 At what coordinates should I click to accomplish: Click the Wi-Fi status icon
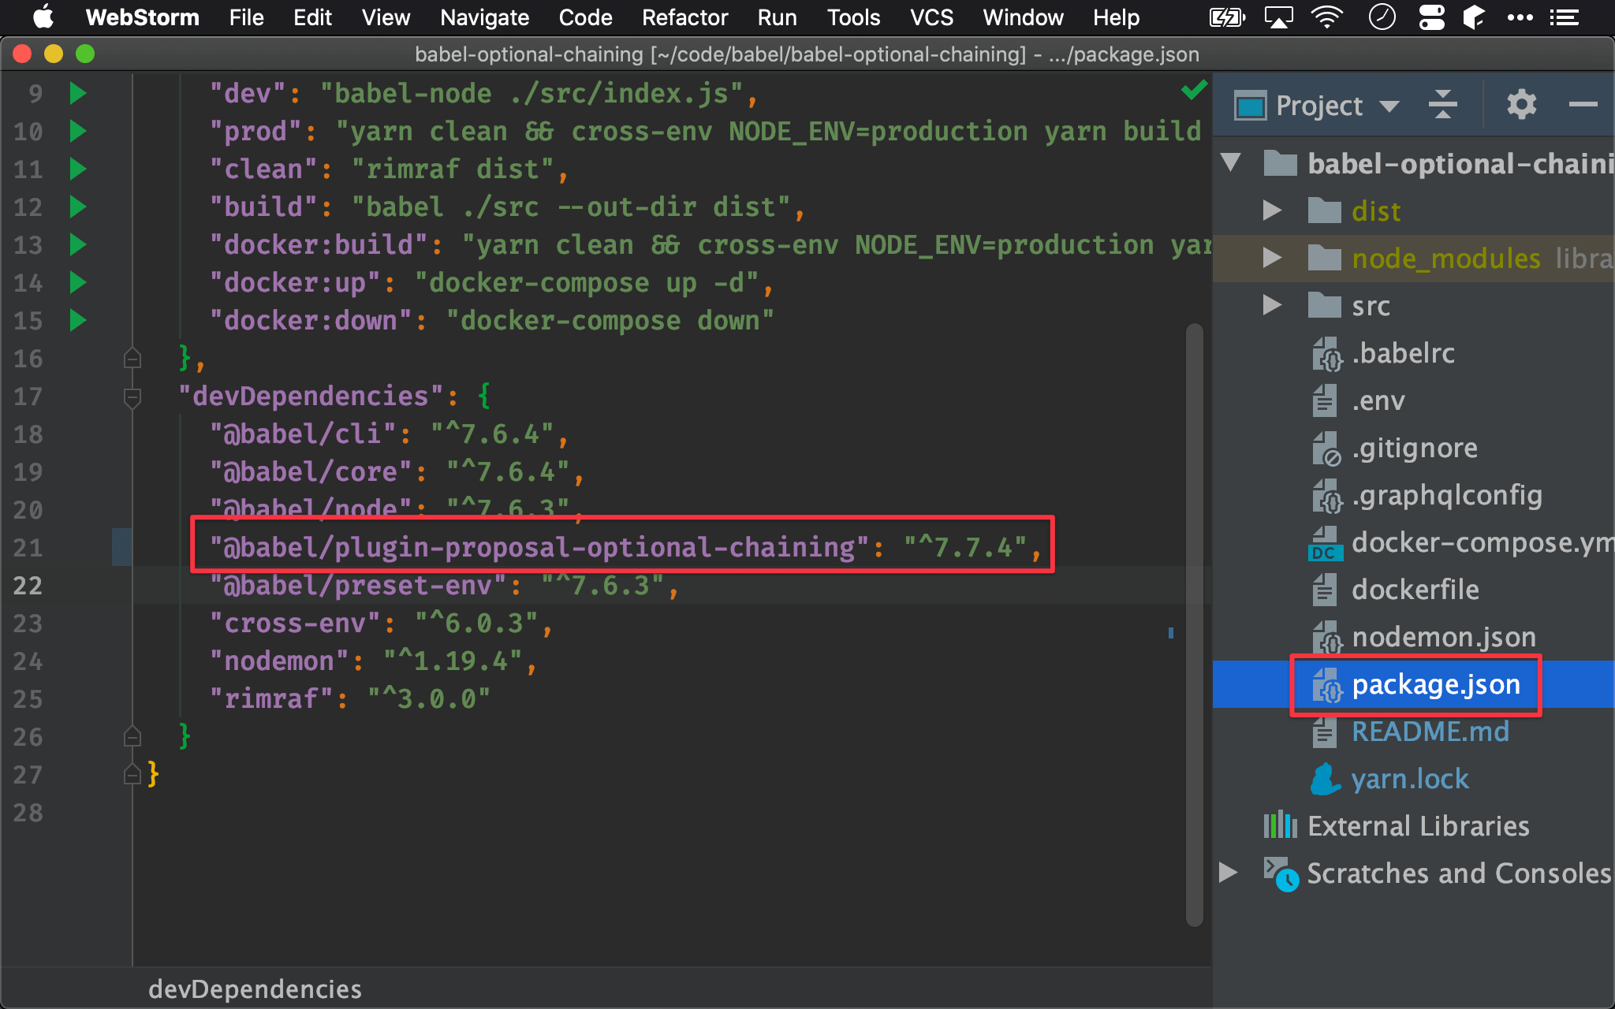point(1327,17)
